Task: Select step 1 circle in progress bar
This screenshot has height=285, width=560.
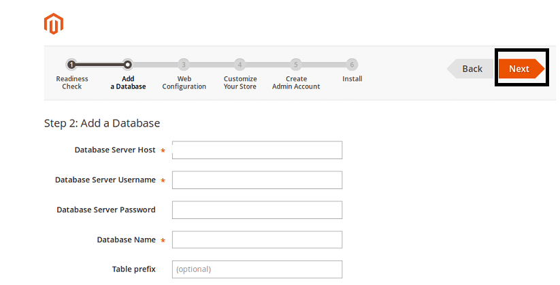Action: click(71, 65)
